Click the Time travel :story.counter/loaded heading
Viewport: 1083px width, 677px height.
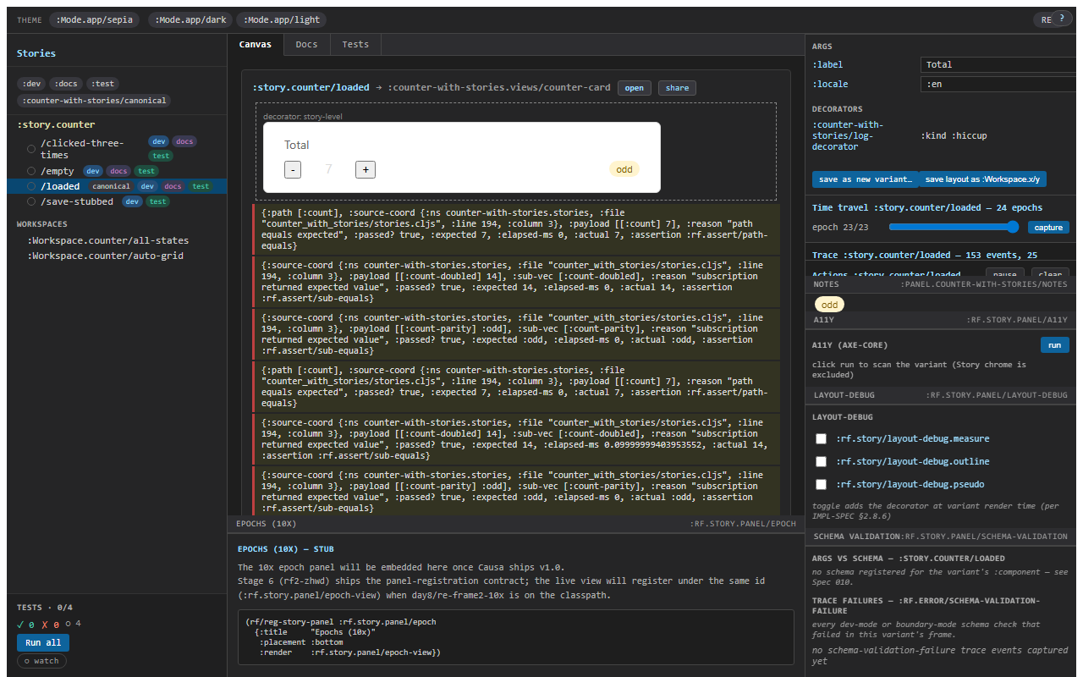[x=927, y=207]
